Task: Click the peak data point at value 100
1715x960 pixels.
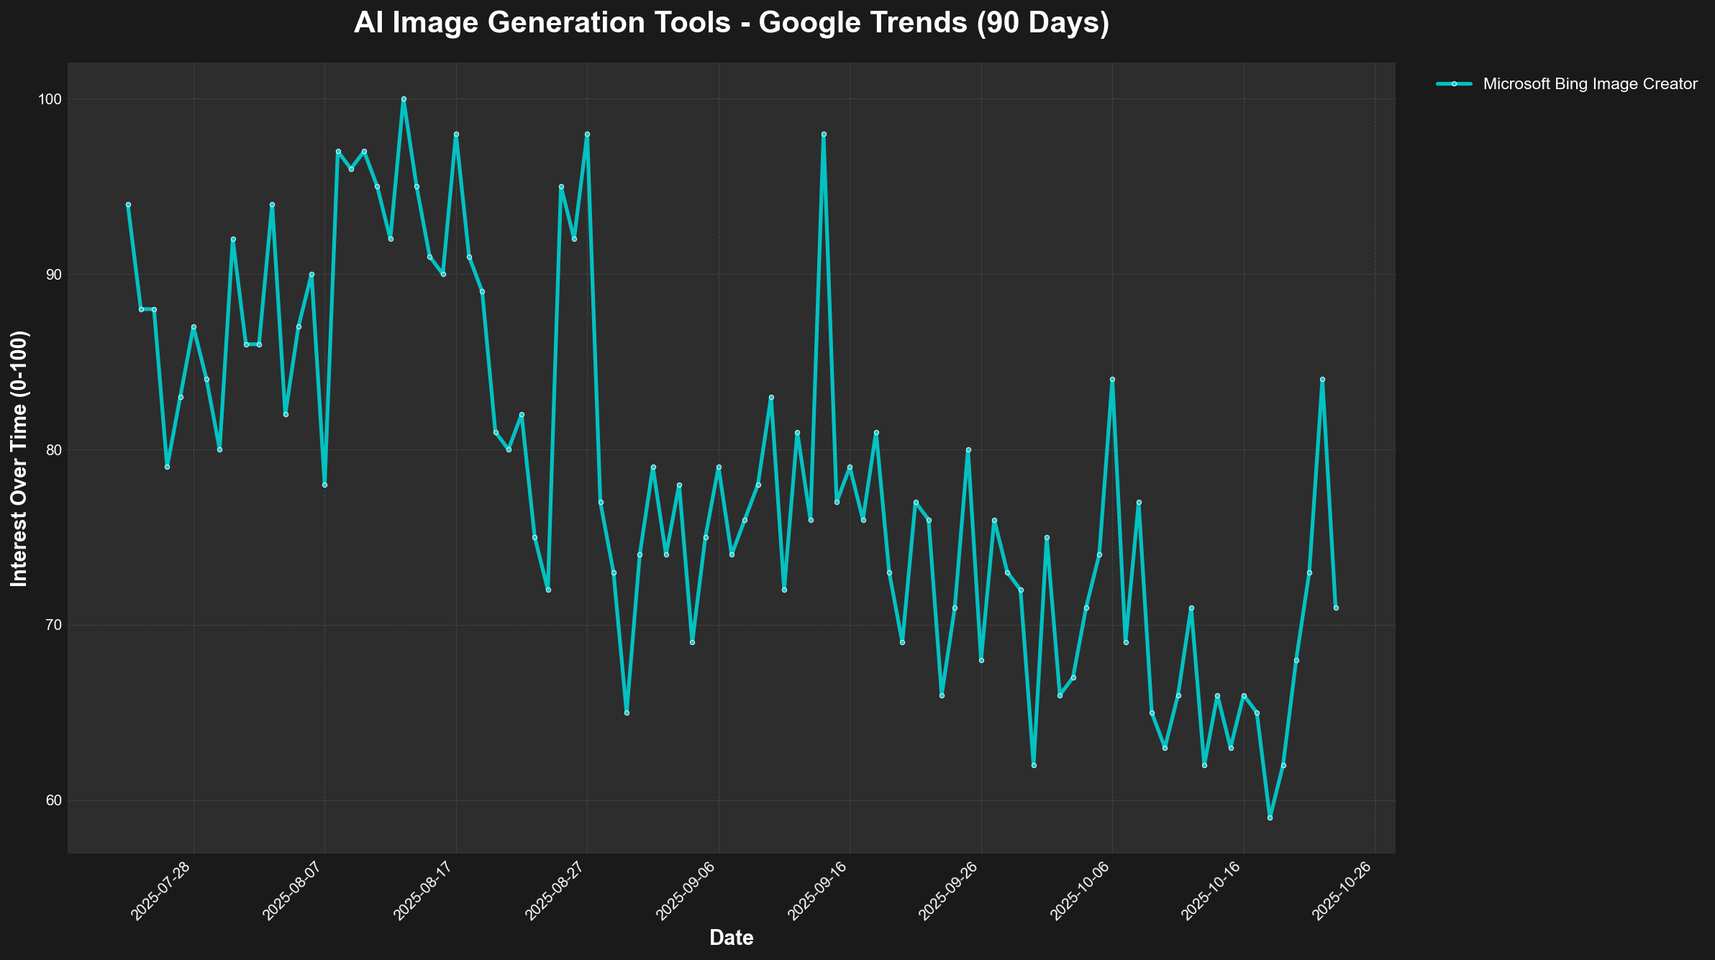Action: click(x=404, y=99)
